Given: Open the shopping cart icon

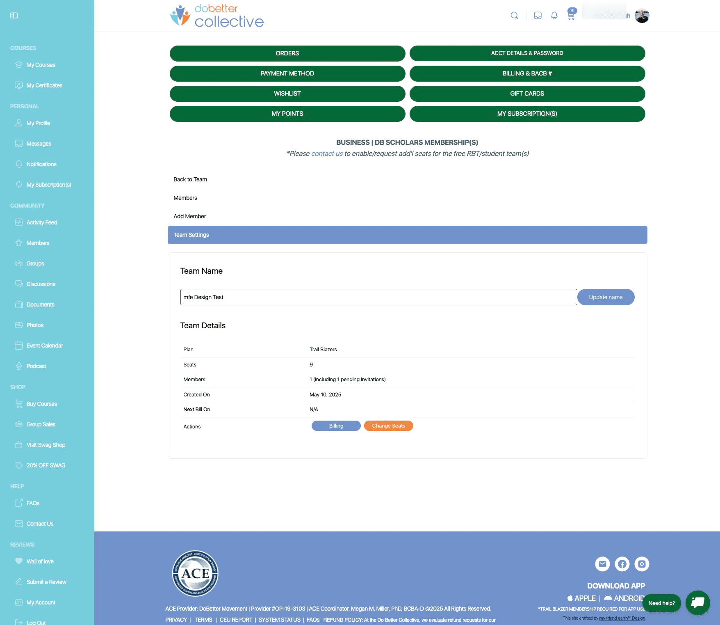Looking at the screenshot, I should [571, 16].
